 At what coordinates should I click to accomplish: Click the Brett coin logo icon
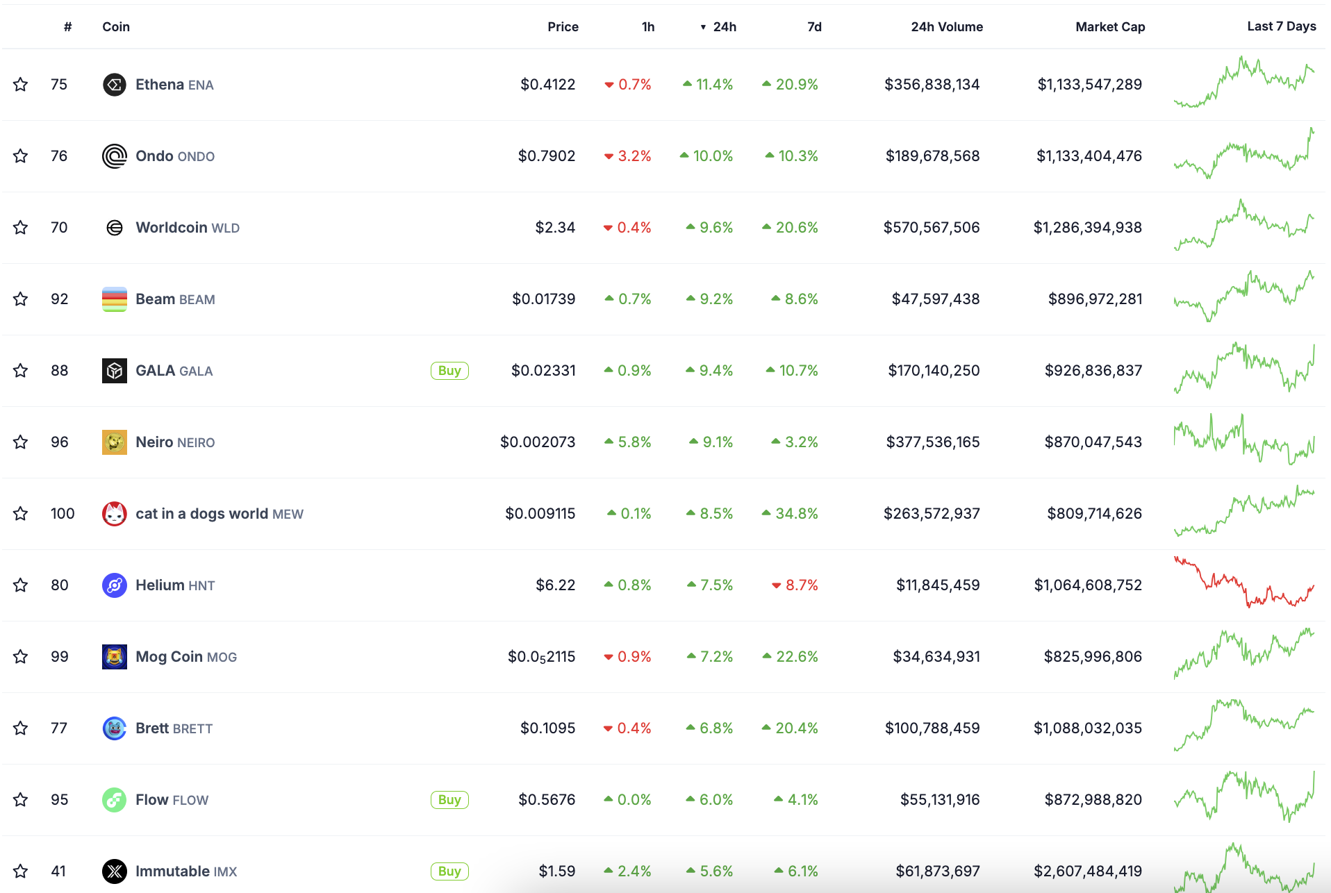tap(115, 728)
